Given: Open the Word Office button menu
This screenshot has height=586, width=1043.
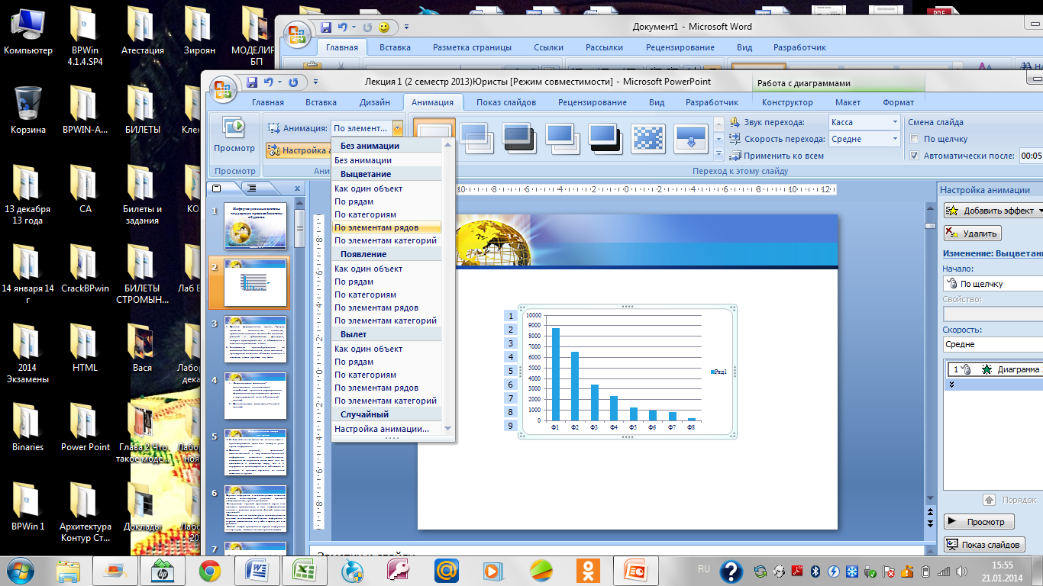Looking at the screenshot, I should point(297,33).
